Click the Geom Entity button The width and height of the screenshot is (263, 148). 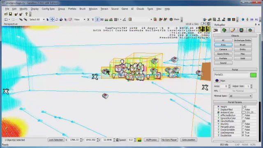click(x=223, y=54)
